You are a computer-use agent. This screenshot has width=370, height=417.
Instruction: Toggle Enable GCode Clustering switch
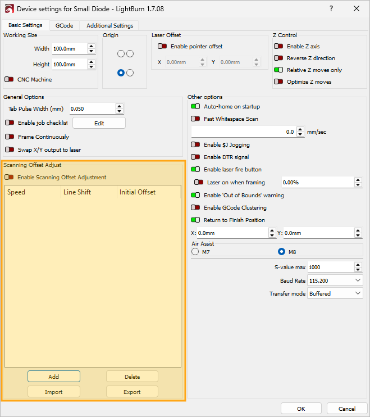pos(195,207)
